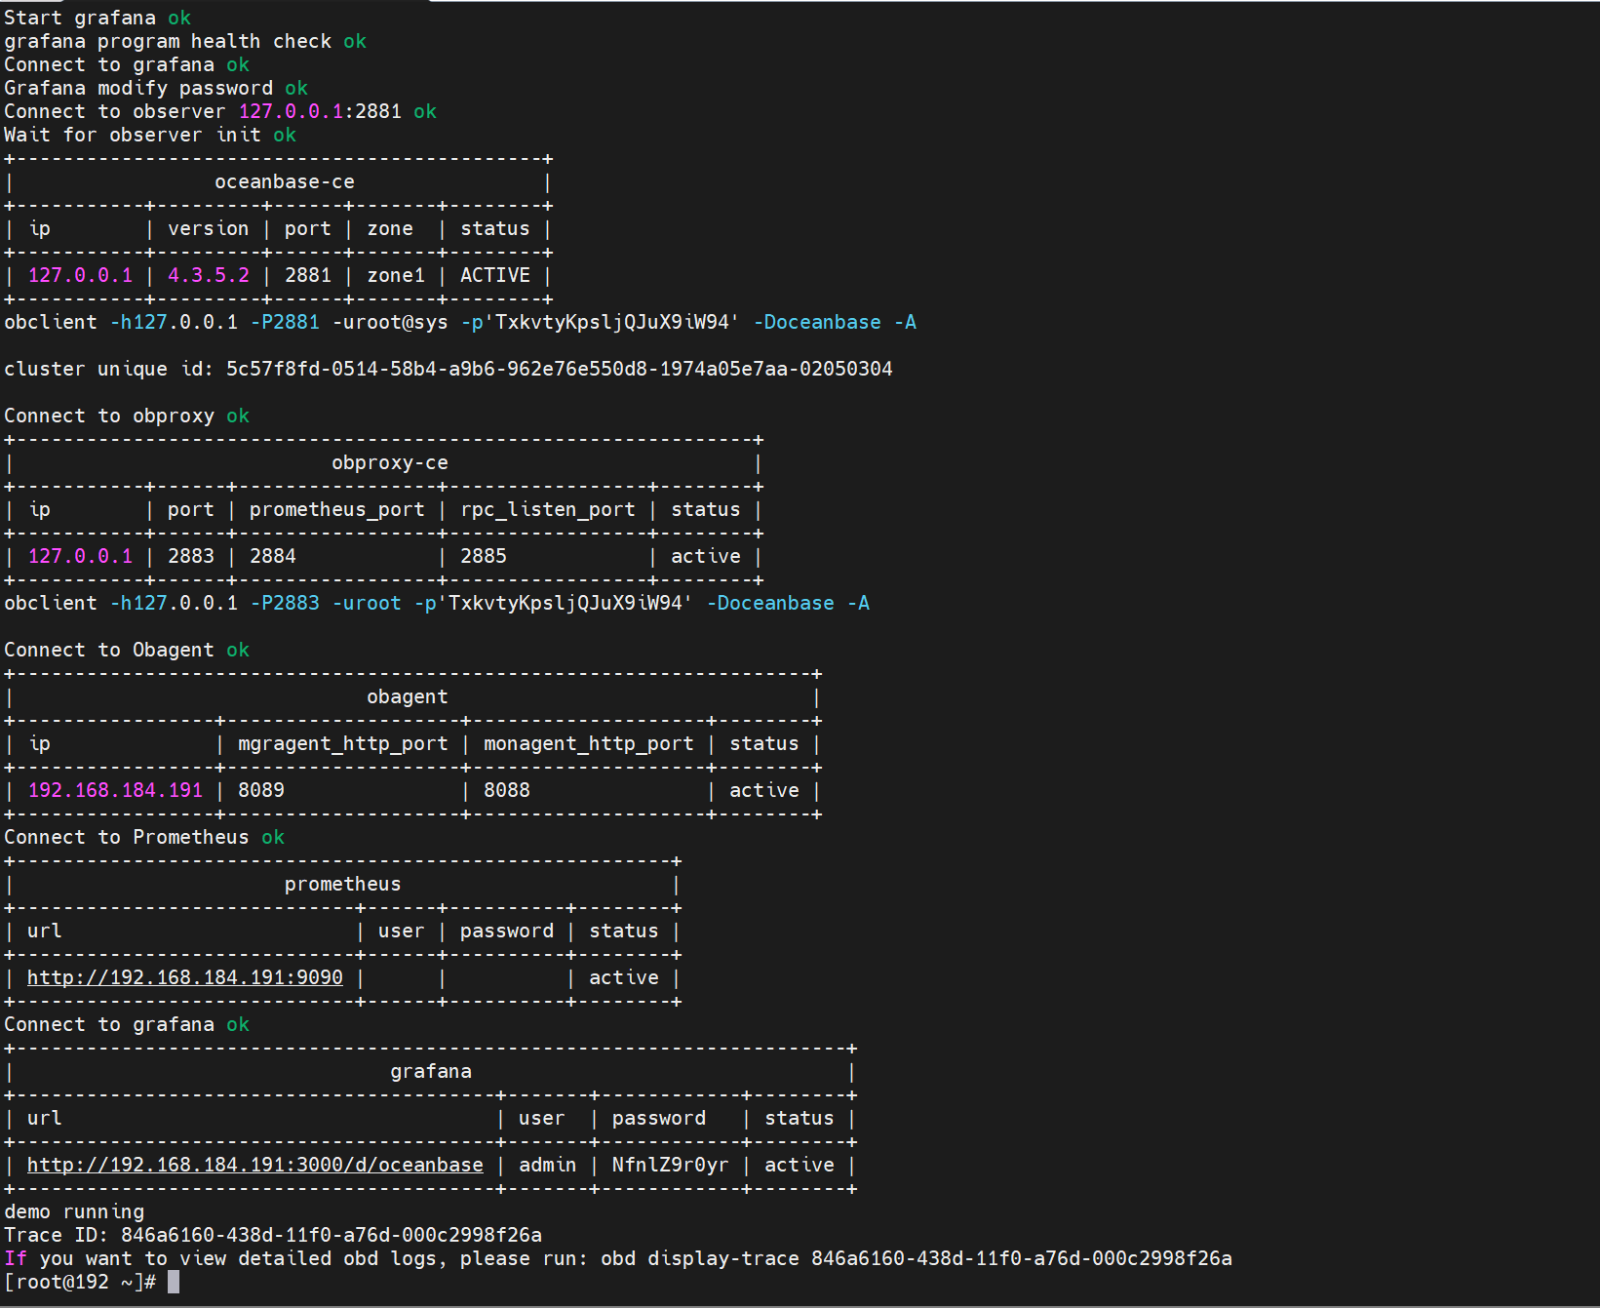Viewport: 1600px width, 1309px height.
Task: Click the 'prometheus' table title
Action: coord(343,884)
